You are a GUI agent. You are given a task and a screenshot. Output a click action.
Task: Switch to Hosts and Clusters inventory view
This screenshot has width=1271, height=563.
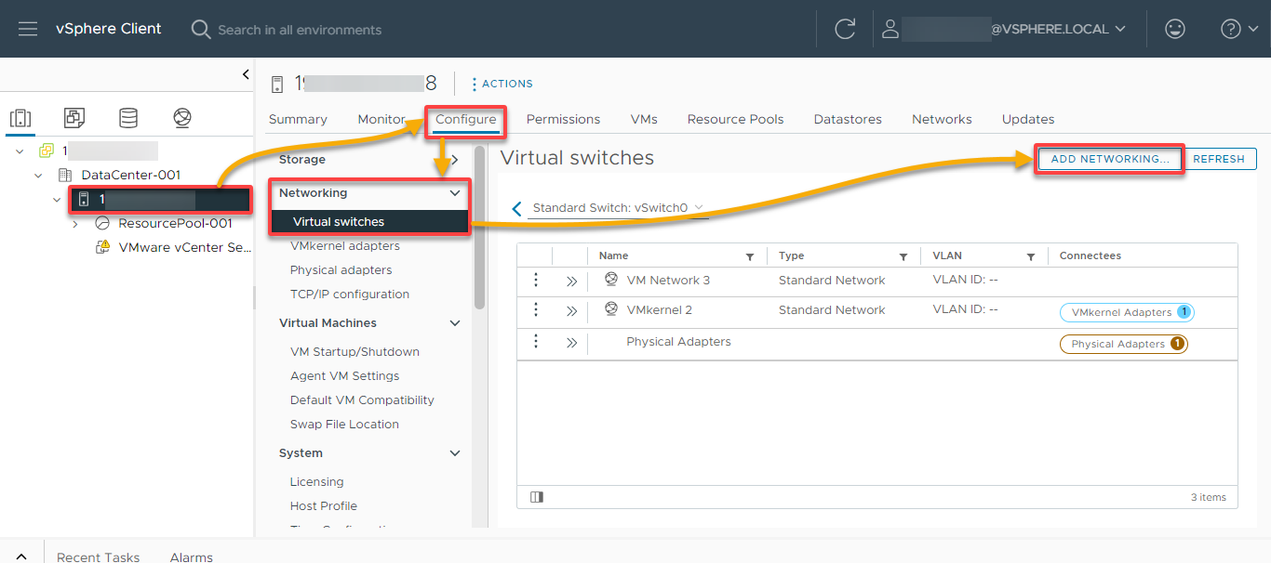[20, 118]
